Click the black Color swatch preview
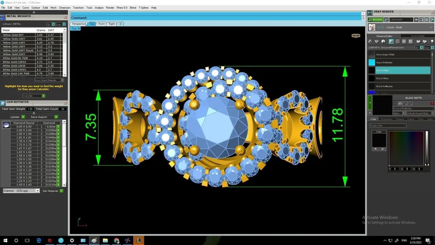435x245 pixels. click(x=378, y=140)
